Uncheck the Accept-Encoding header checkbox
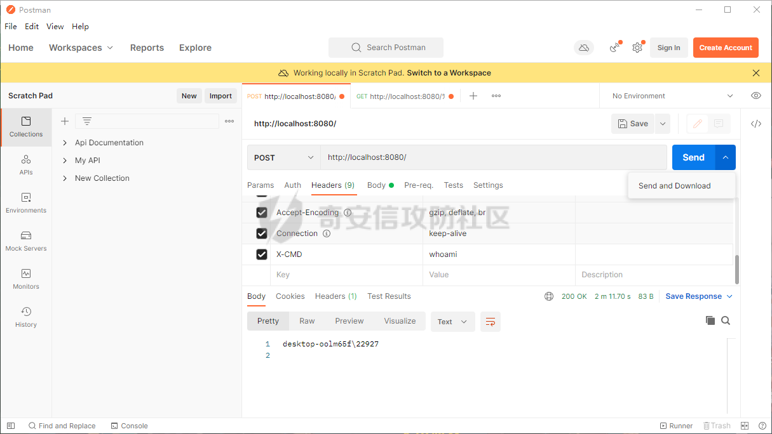 point(262,213)
